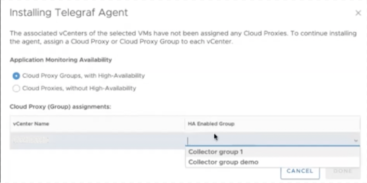Click divider between vCenter Name and HA columns
Screen dimensions: 367x183
(x=185, y=124)
